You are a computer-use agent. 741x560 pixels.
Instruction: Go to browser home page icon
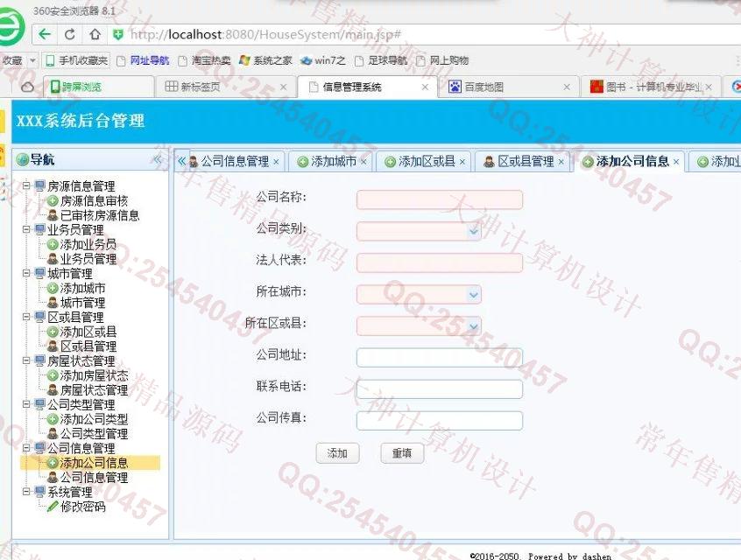[x=95, y=34]
